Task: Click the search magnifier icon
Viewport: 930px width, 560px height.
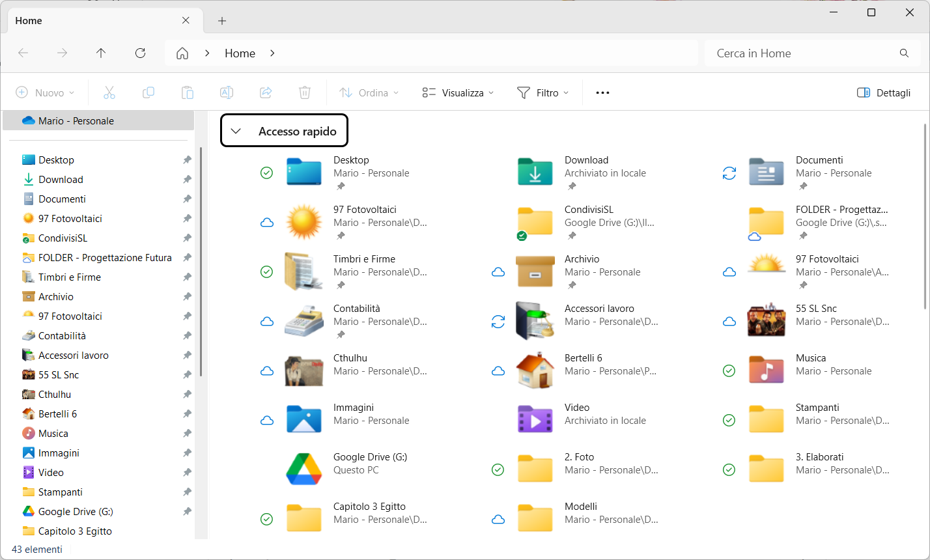Action: click(904, 53)
